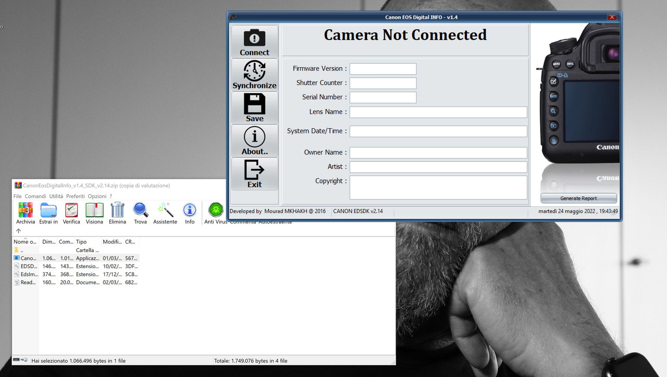Sort by the Modifi... column header

[112, 242]
